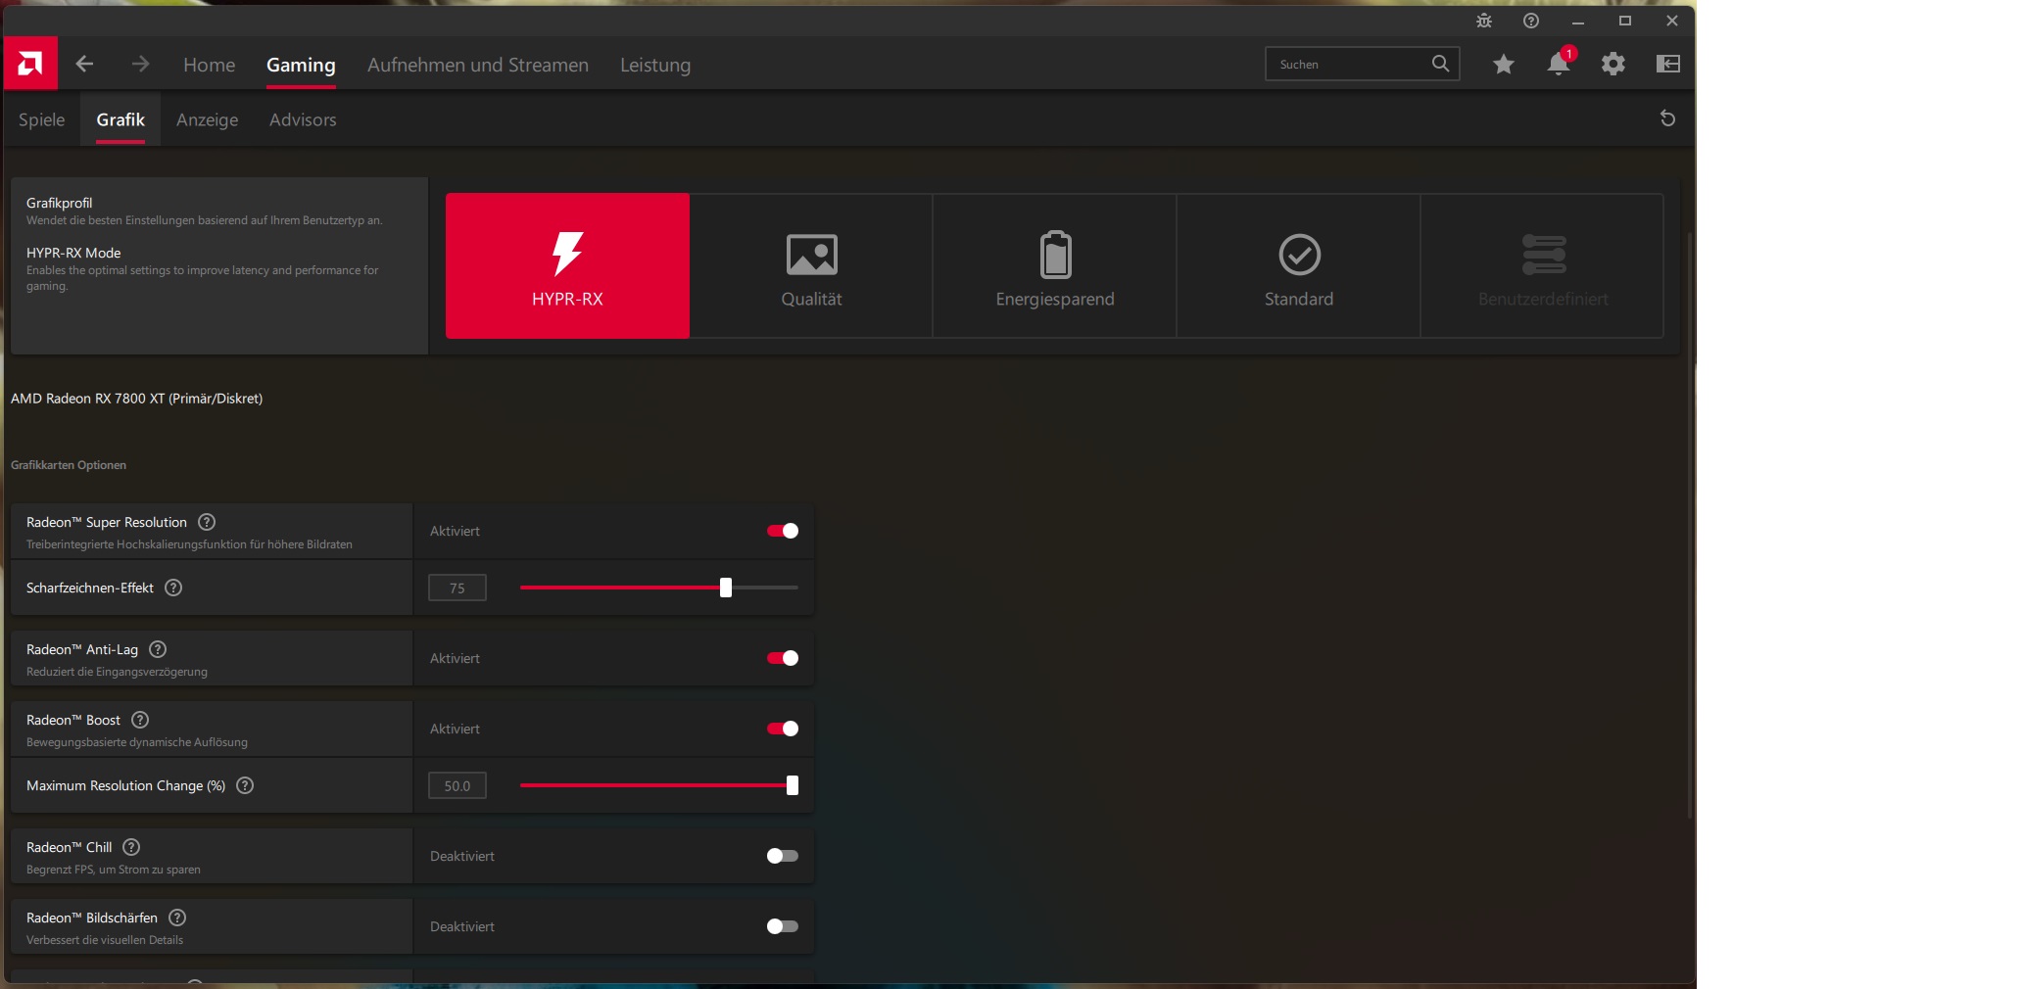Select the HYPR-RX profile tile
2022x989 pixels.
[567, 265]
